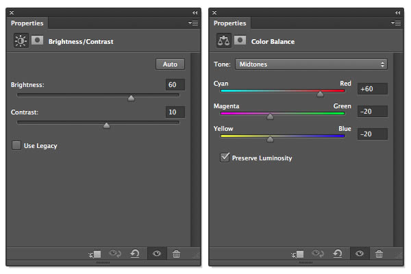Toggle Color Balance layer visibility eye
Screen dimensions: 411x274
click(x=360, y=253)
